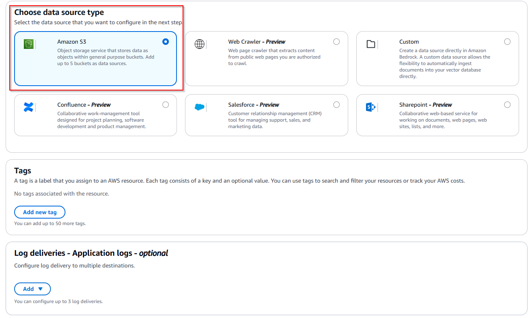Click the Web Crawler - Preview title
Screen dimensions: 532x318
(257, 42)
